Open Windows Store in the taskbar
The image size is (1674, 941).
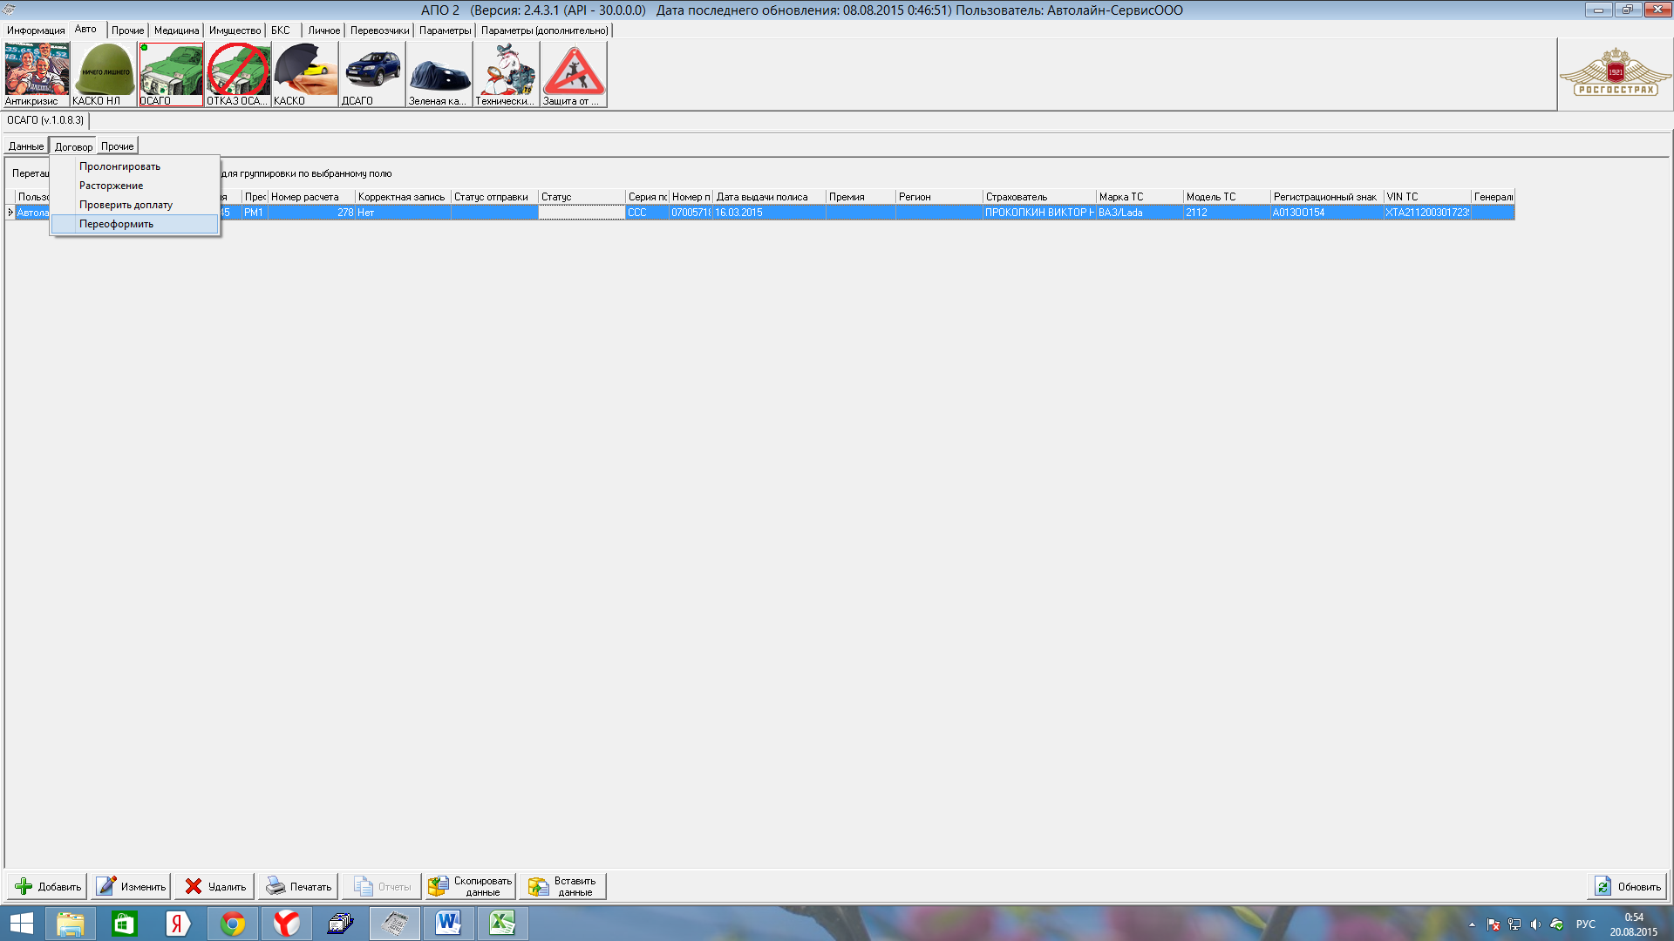click(x=125, y=923)
